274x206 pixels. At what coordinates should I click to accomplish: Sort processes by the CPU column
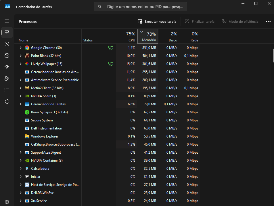point(127,36)
